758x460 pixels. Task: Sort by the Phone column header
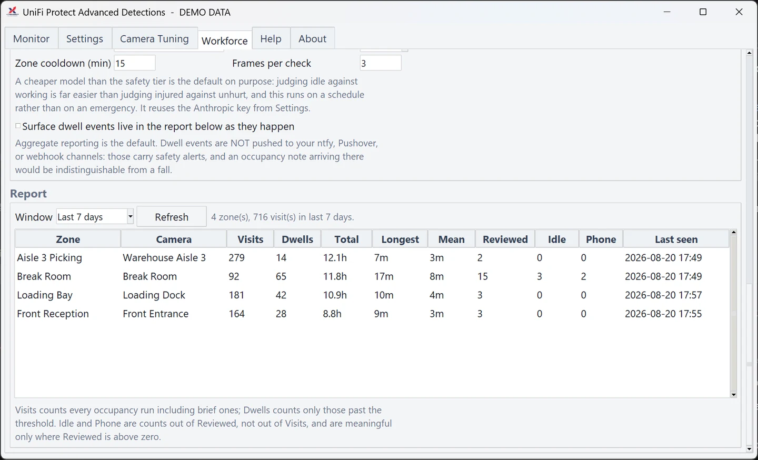click(x=601, y=239)
